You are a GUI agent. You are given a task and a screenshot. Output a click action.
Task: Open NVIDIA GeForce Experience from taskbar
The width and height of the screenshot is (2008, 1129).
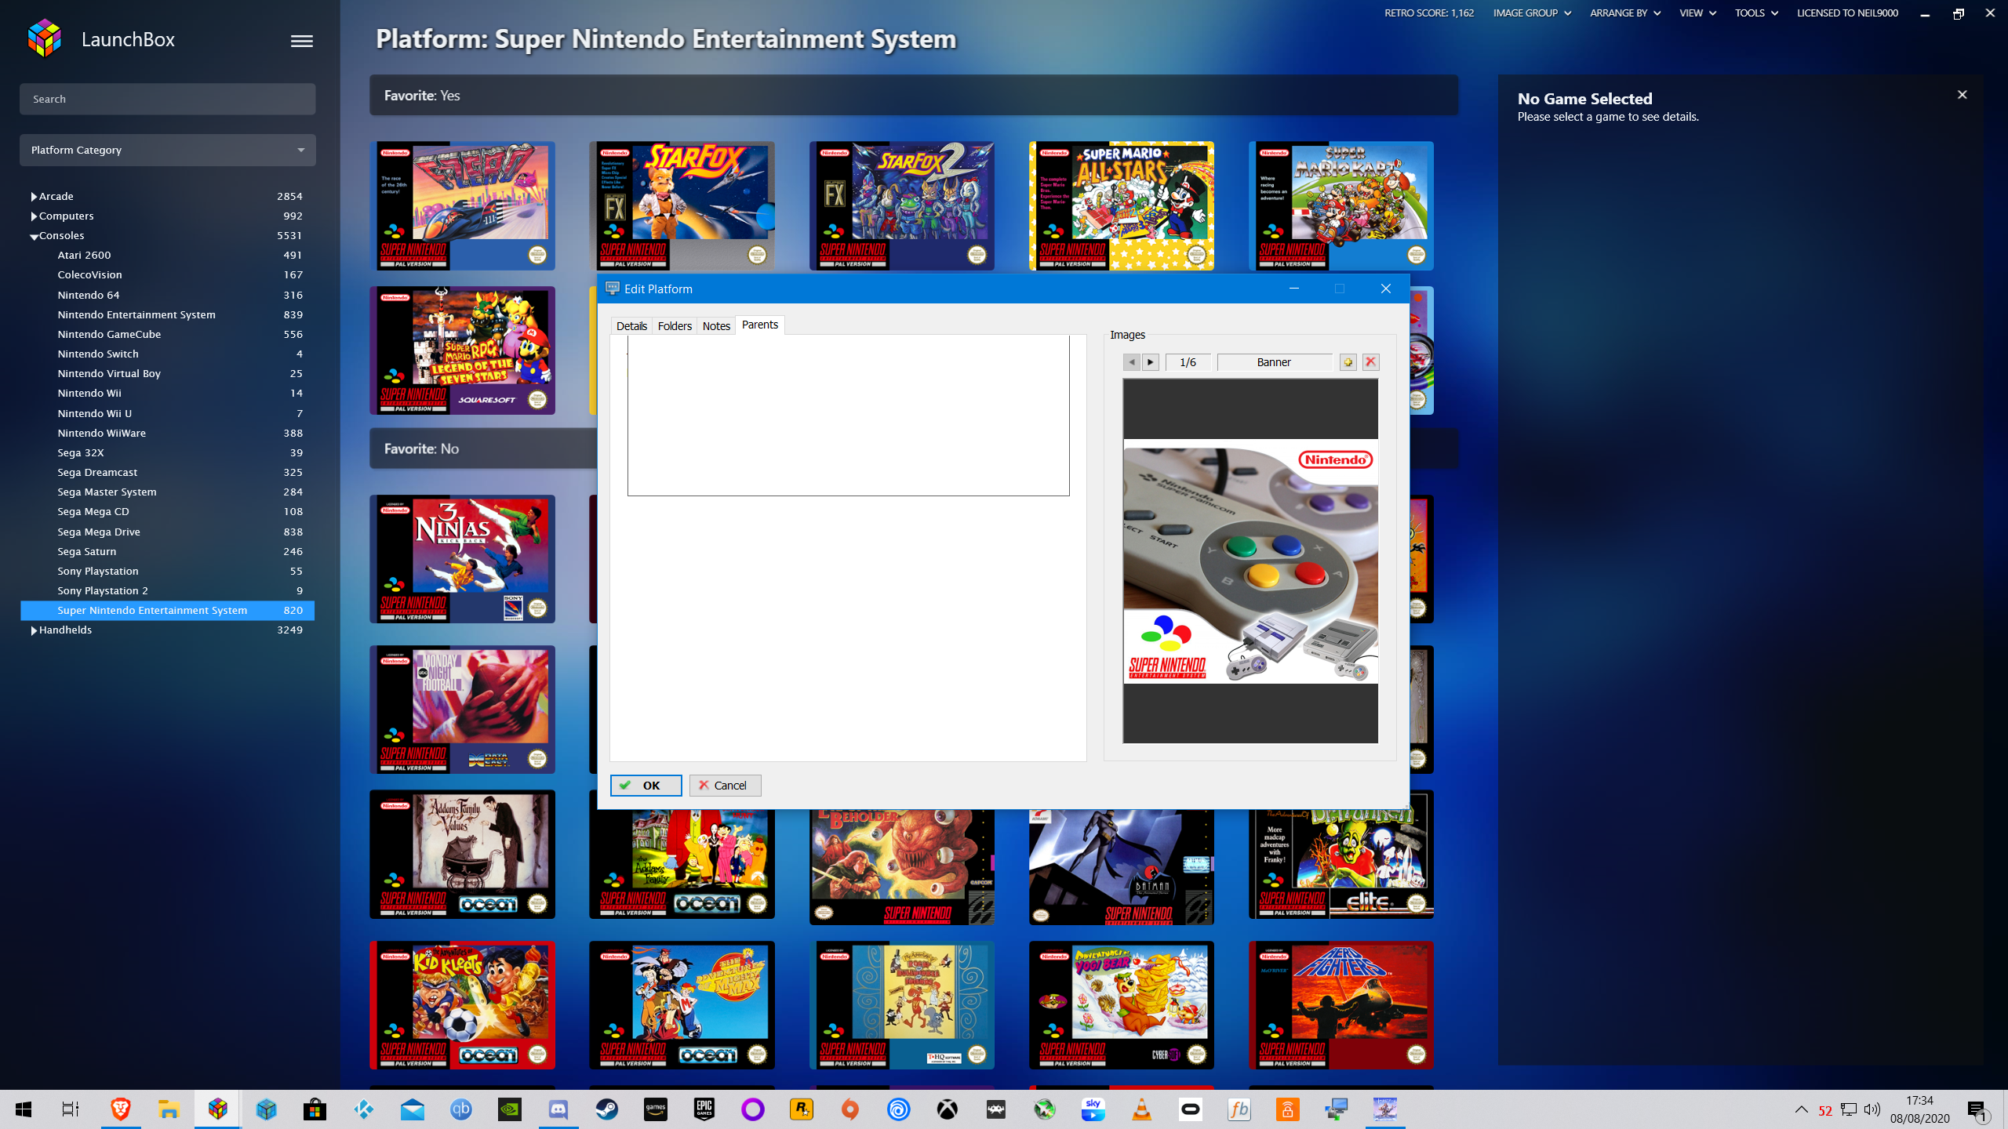(509, 1109)
